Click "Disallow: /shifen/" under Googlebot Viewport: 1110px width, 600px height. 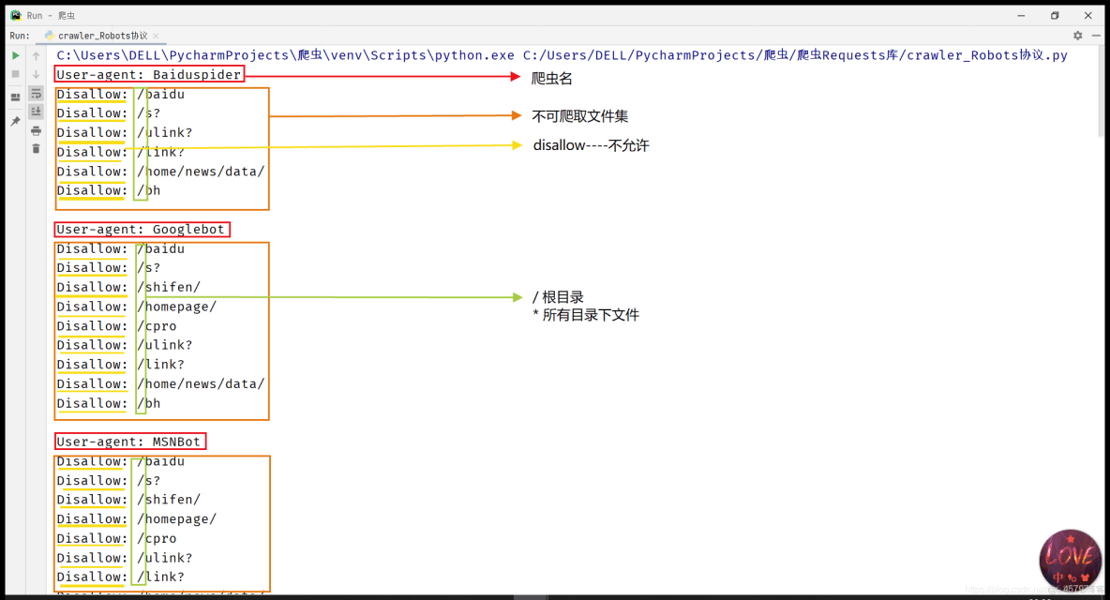[128, 287]
